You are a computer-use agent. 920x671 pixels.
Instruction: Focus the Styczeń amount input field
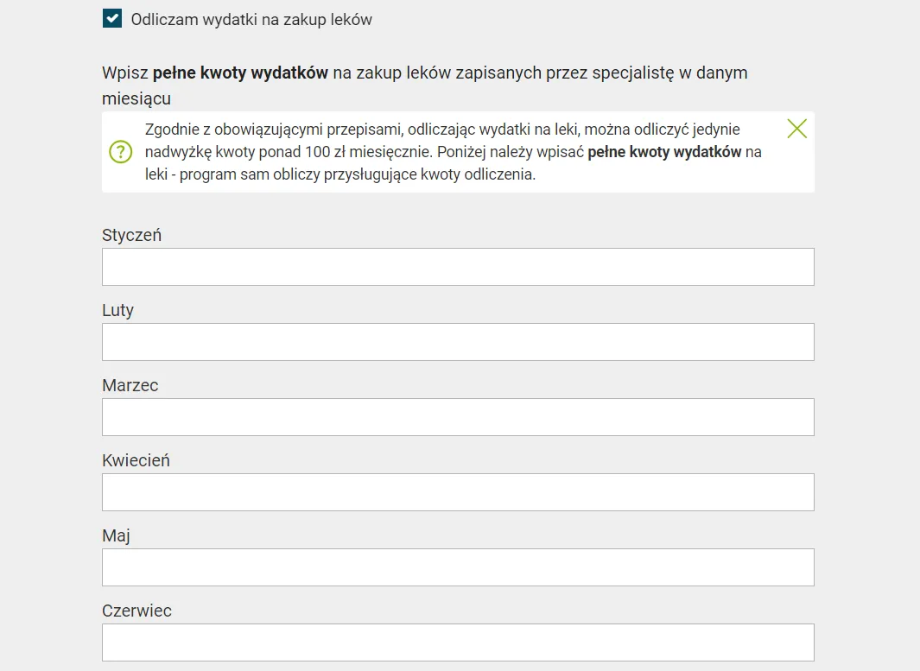point(458,267)
